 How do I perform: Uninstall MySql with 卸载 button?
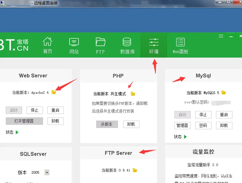[224, 125]
